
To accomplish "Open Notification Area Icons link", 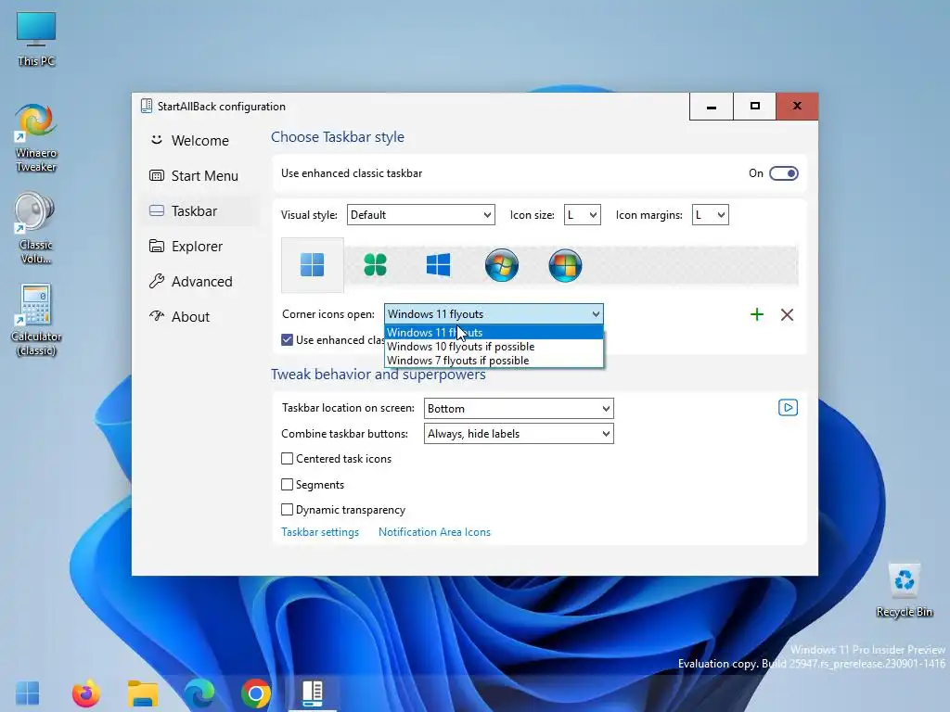I will pos(434,532).
